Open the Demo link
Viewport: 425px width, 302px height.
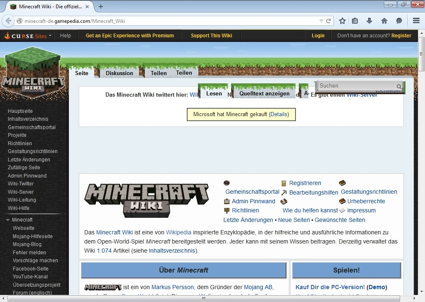(377, 287)
